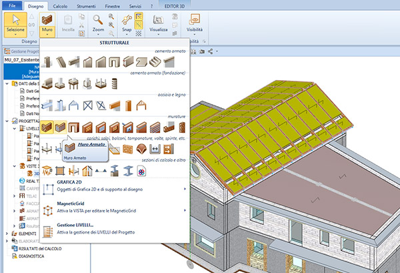400x273 pixels.
Task: Click the cut scissors icon
Action: 81,25
